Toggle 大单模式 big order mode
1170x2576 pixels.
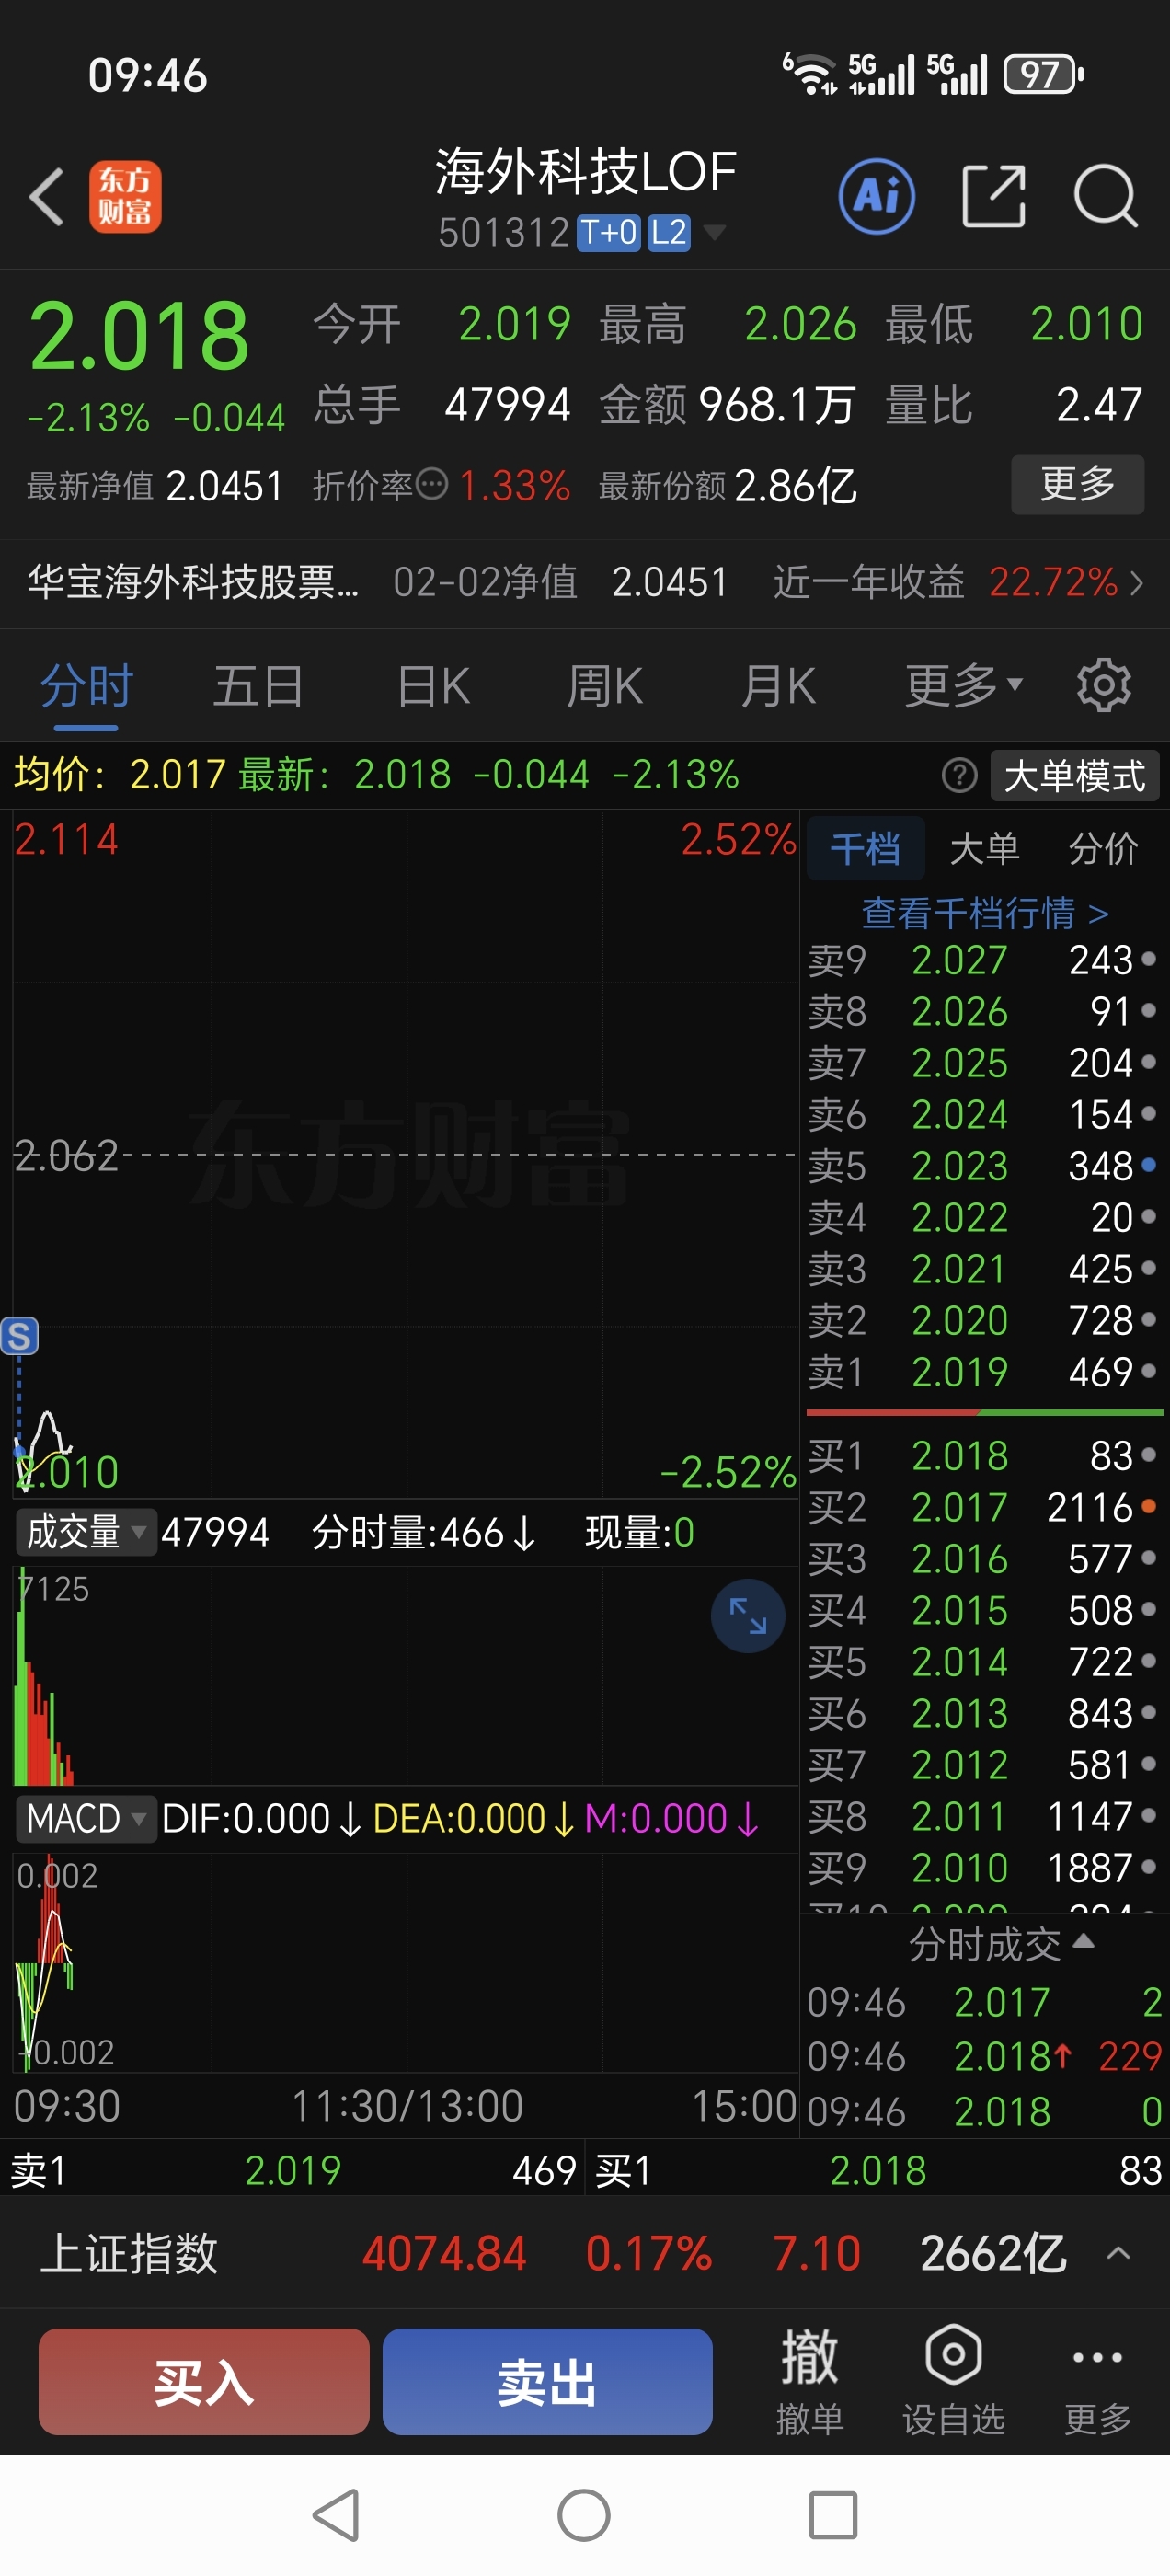(1074, 775)
